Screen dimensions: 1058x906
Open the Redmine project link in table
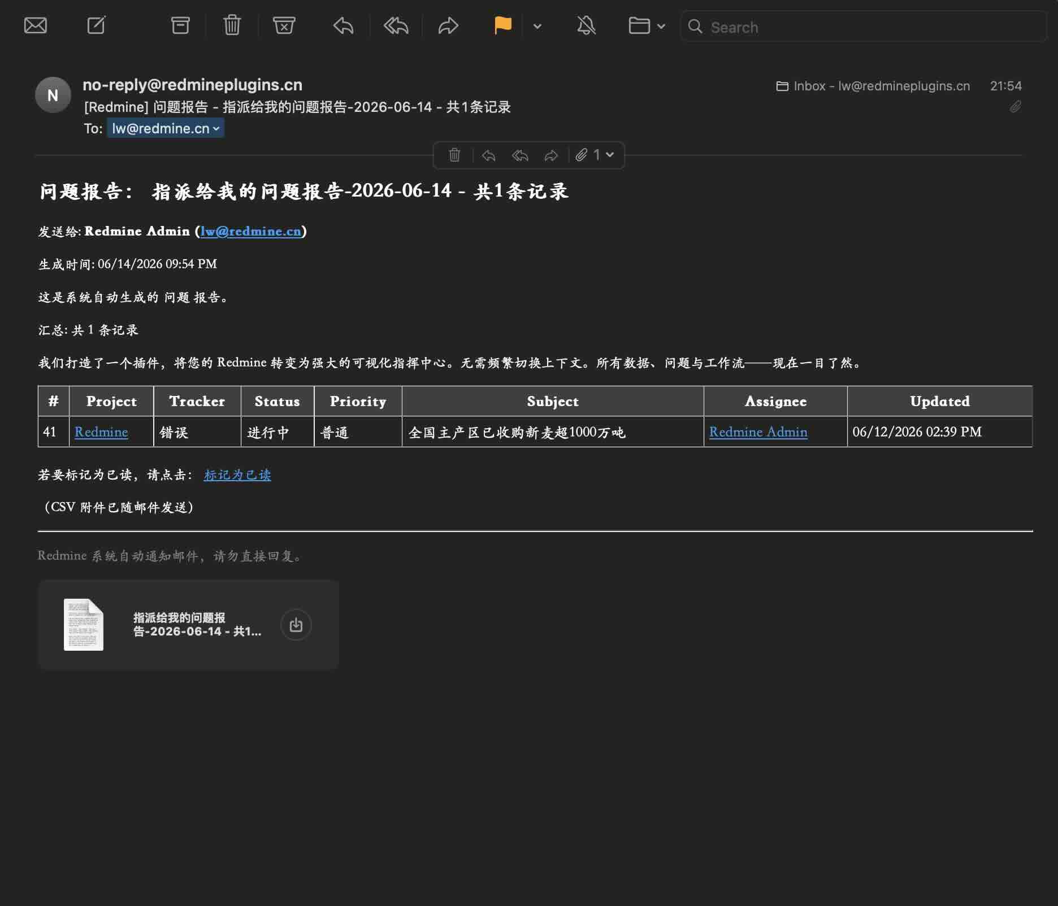coord(101,432)
